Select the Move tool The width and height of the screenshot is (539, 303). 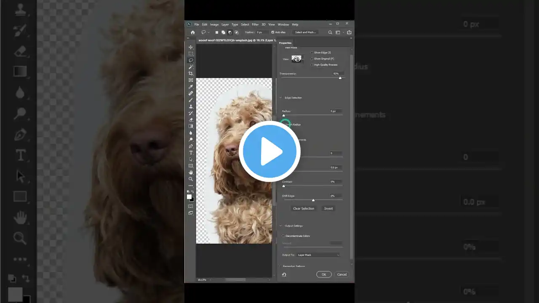pyautogui.click(x=191, y=47)
